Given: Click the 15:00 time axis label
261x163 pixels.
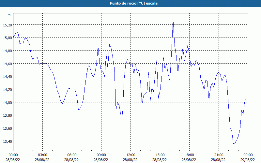Looking at the screenshot, I should [x=160, y=155].
